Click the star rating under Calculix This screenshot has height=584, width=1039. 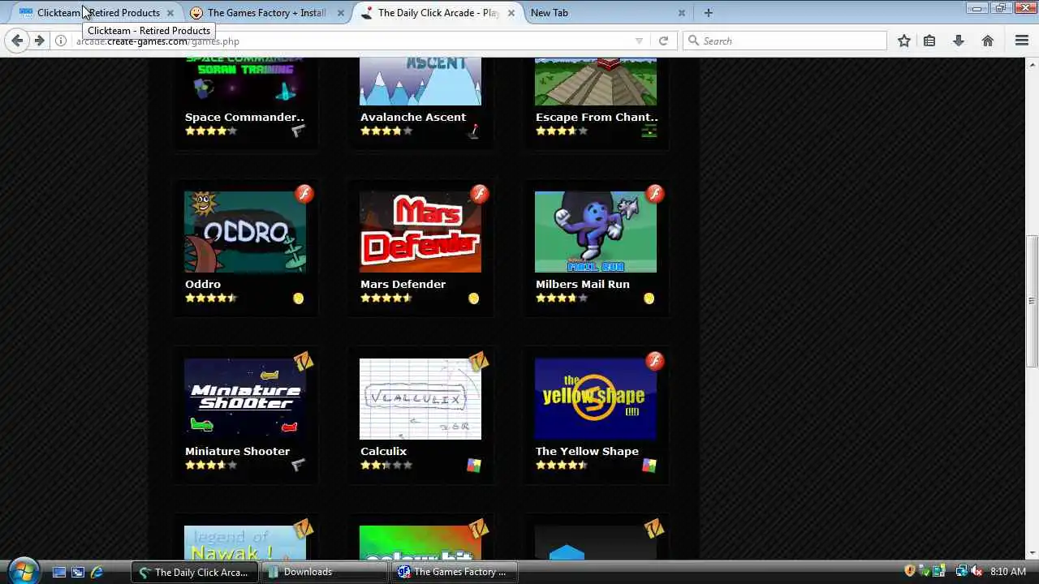click(386, 465)
